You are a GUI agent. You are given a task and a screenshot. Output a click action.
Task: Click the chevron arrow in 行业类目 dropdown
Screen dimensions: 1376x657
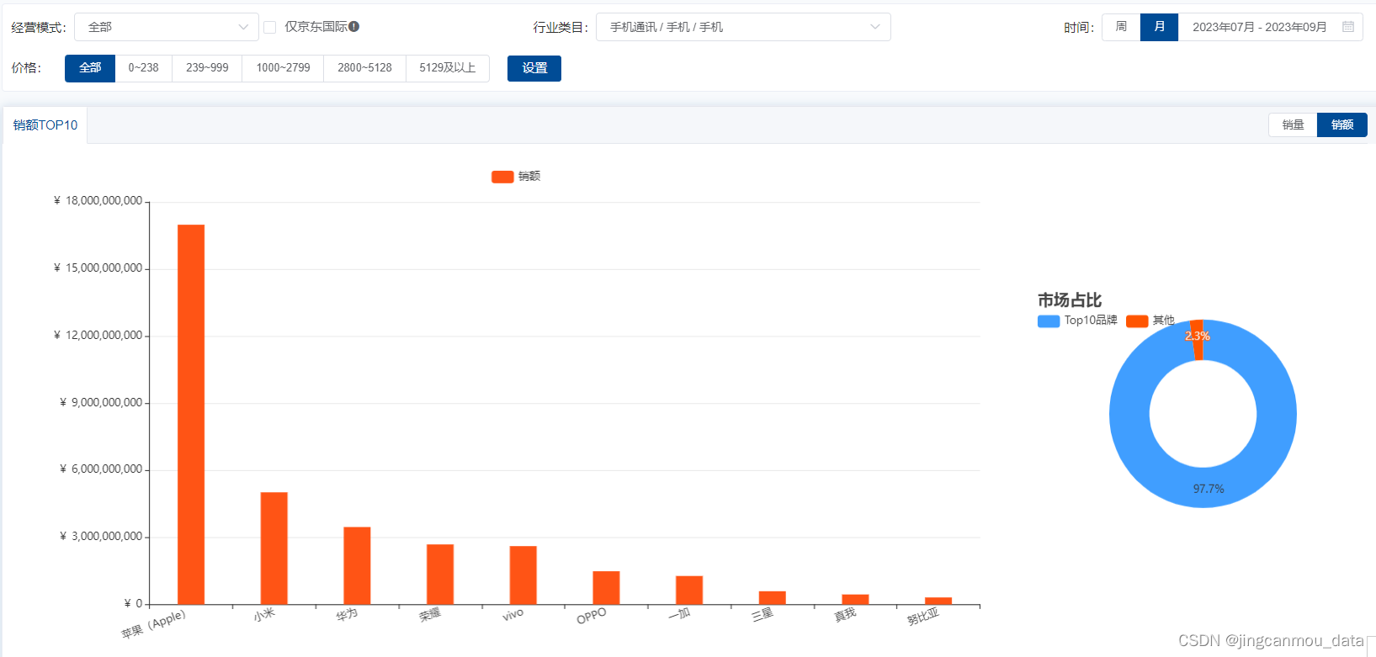click(875, 27)
